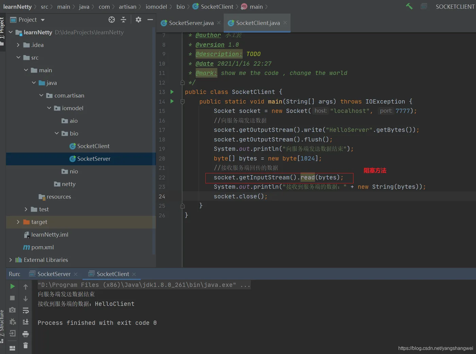Click the thread dump camera icon

pos(12,310)
